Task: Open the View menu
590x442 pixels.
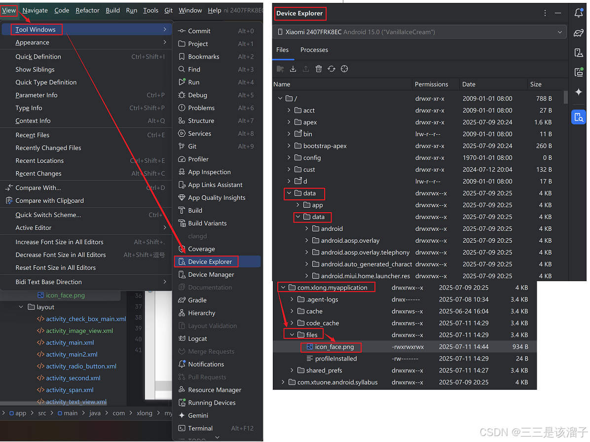Action: (x=9, y=10)
